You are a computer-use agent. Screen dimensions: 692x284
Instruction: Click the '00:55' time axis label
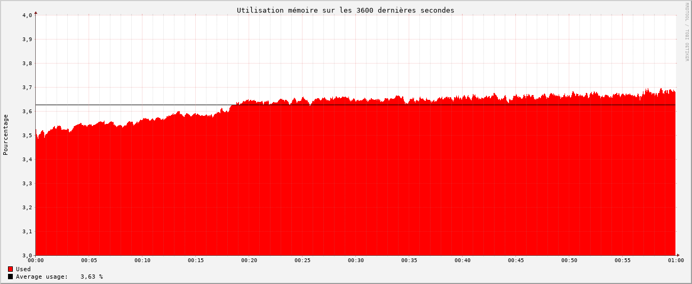pyautogui.click(x=623, y=261)
